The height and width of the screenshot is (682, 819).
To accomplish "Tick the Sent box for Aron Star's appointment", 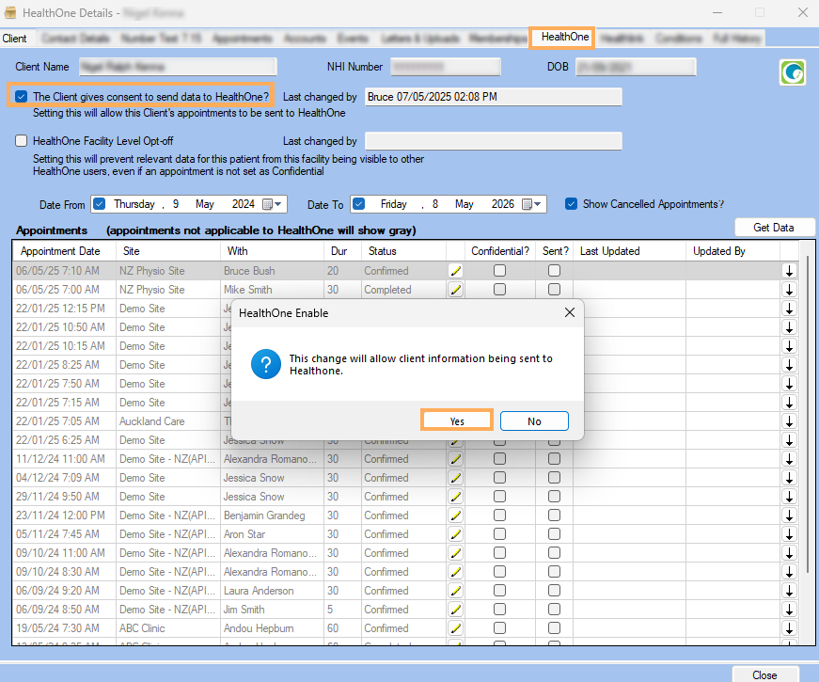I will tap(554, 534).
